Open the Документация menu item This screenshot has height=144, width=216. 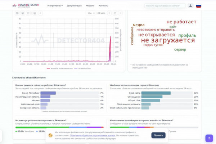74,6
